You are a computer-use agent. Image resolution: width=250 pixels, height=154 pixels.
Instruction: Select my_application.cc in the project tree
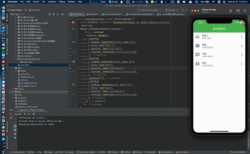point(29,83)
